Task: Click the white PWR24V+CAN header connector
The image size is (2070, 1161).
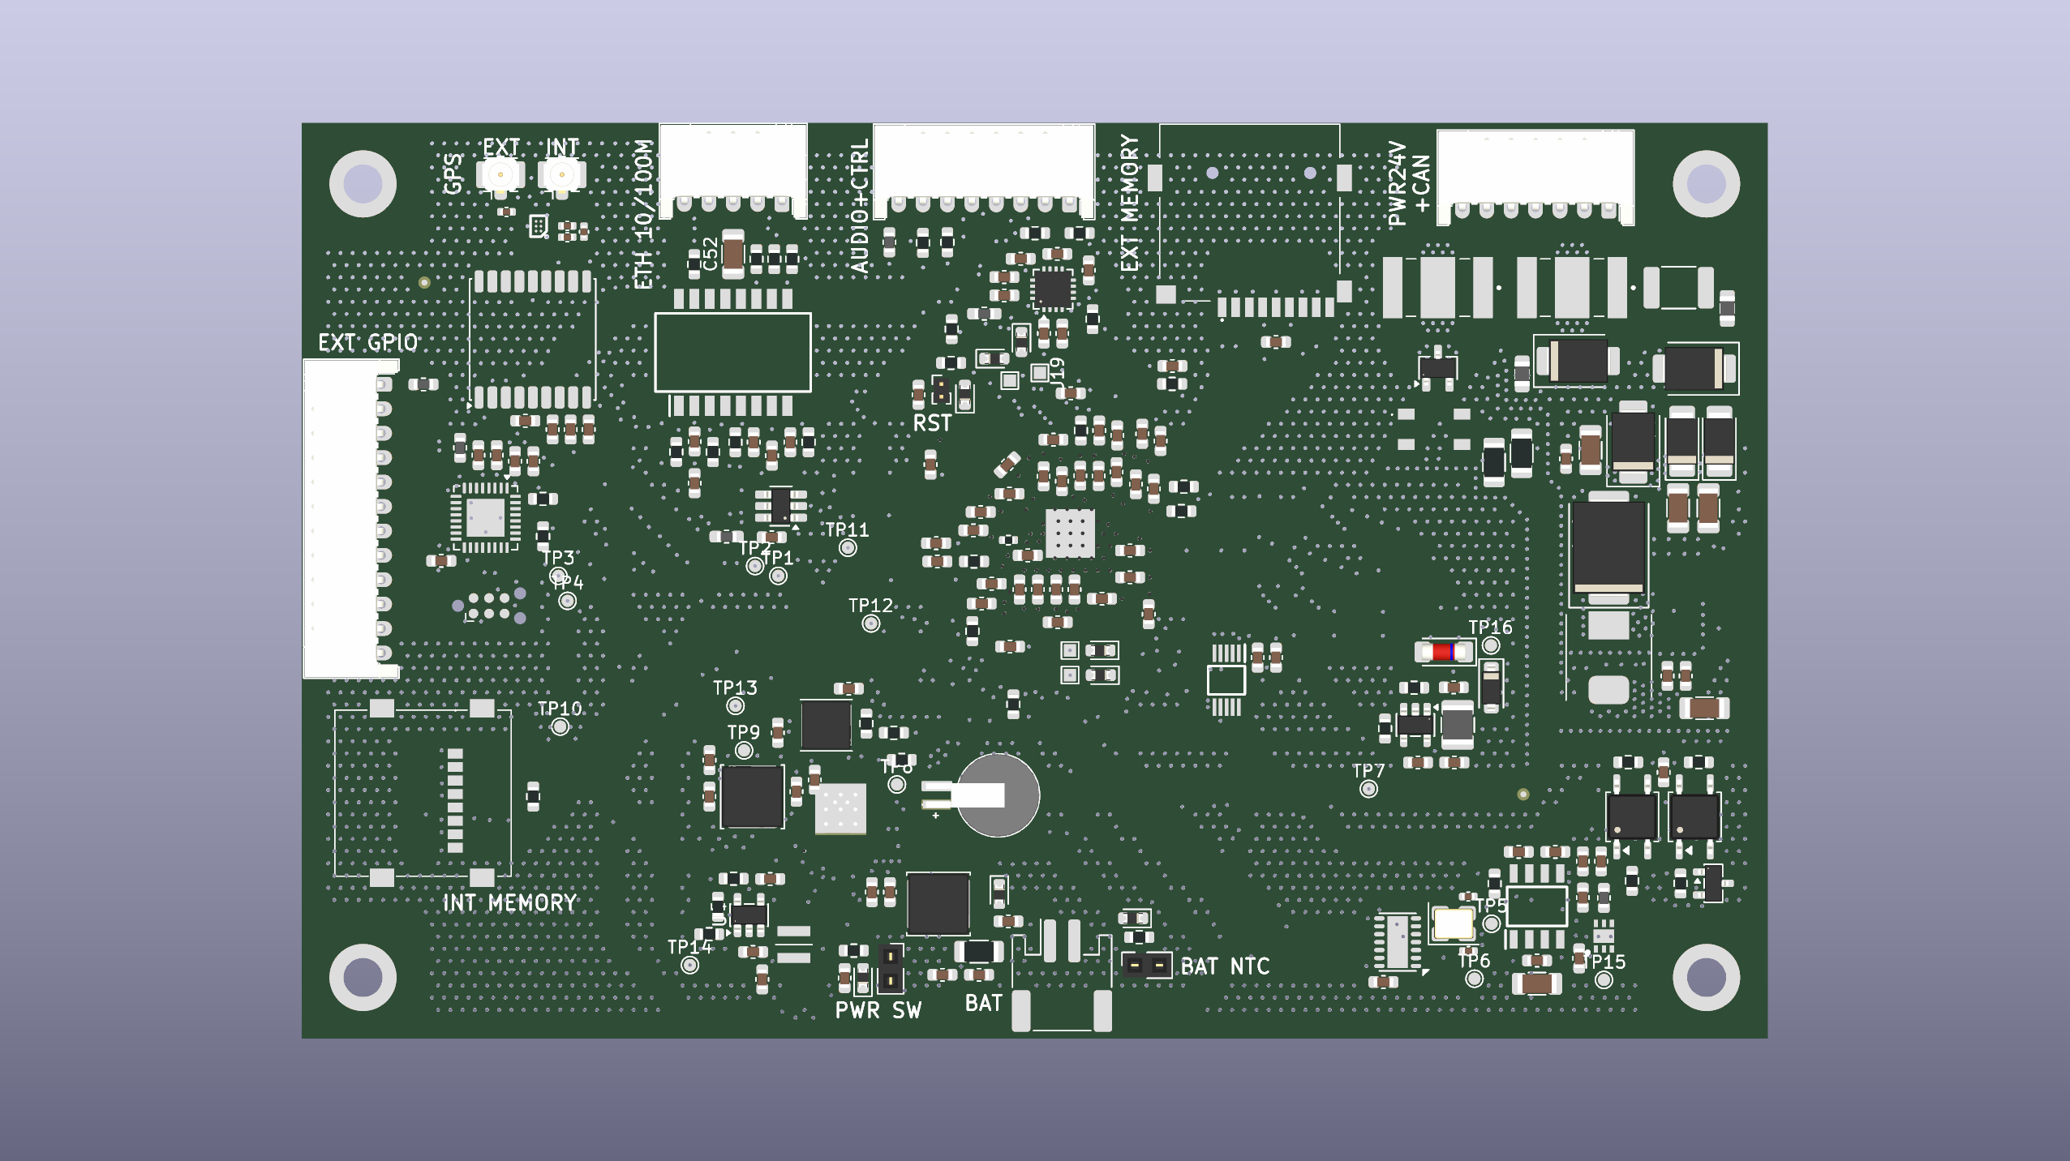Action: click(x=1535, y=177)
